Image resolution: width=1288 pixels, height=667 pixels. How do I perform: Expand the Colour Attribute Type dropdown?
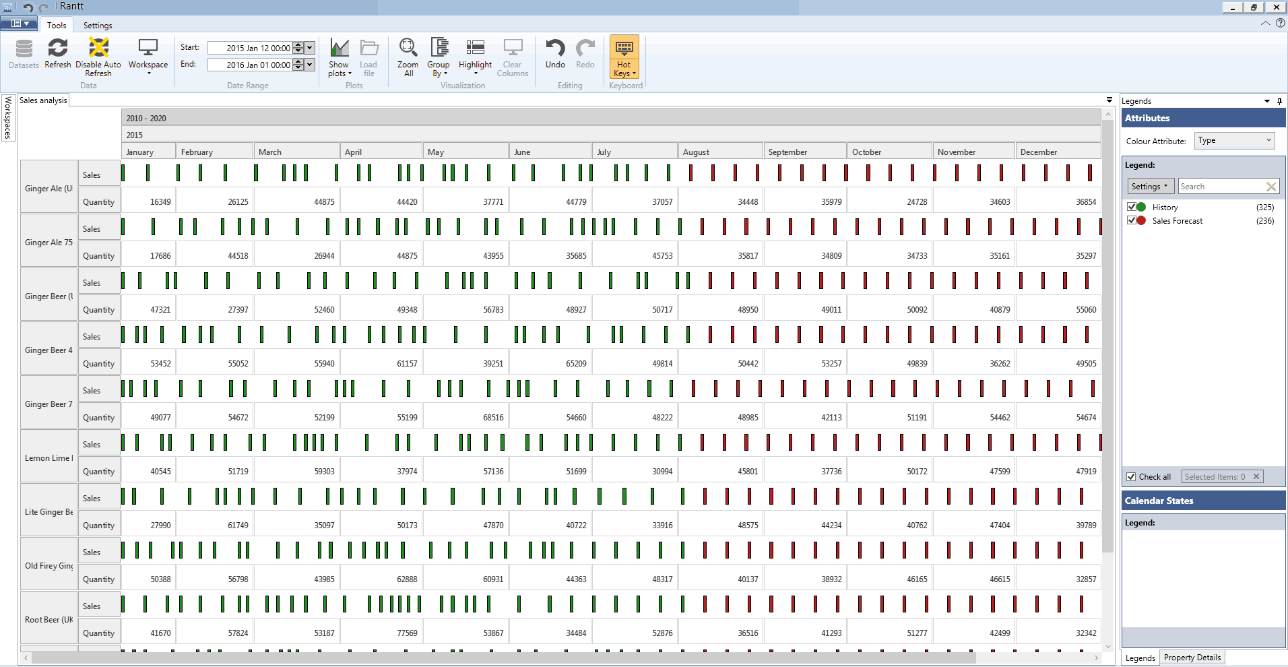pos(1235,141)
